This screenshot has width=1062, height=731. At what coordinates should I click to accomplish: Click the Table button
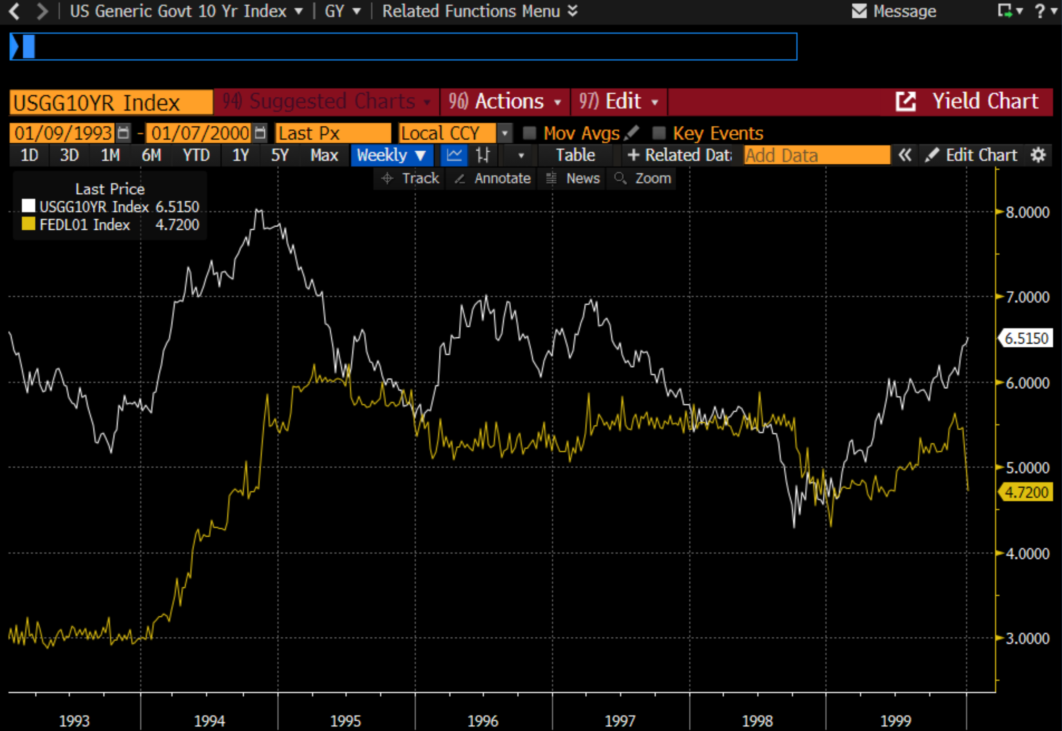[575, 155]
